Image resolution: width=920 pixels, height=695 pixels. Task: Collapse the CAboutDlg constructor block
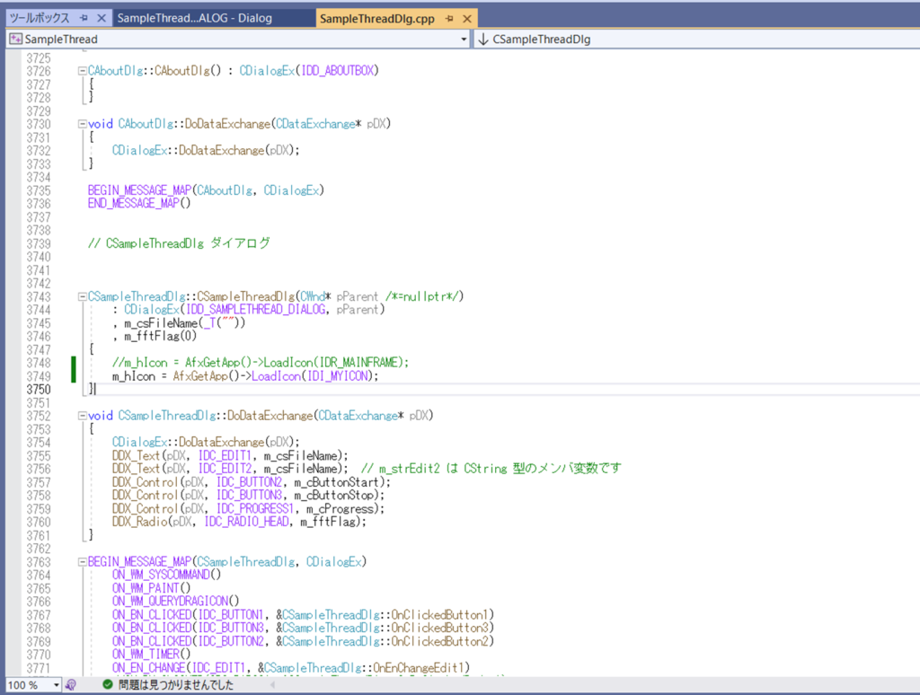click(x=82, y=71)
